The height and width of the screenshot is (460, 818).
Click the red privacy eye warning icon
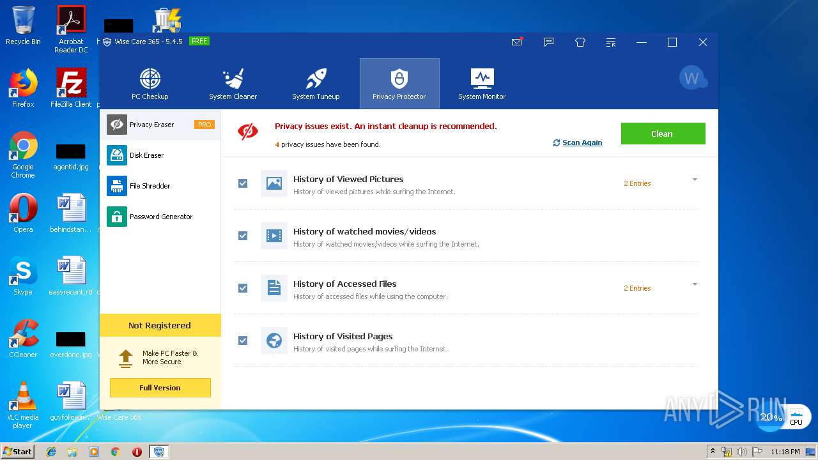[x=248, y=132]
